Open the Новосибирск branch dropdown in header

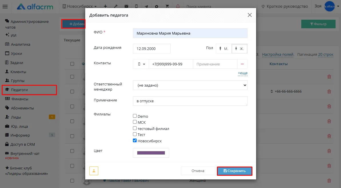click(x=79, y=6)
